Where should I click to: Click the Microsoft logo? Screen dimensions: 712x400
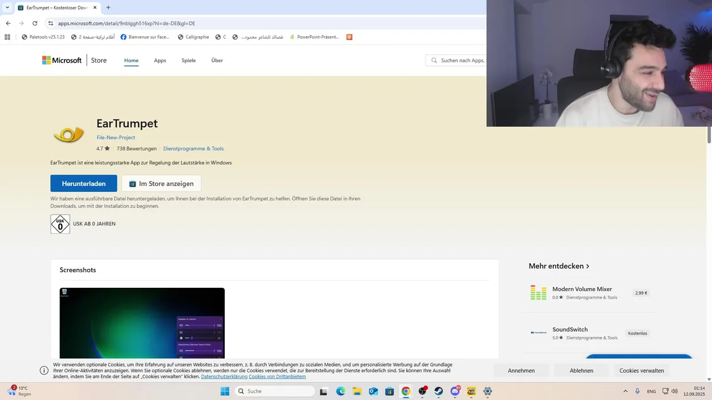pos(62,60)
